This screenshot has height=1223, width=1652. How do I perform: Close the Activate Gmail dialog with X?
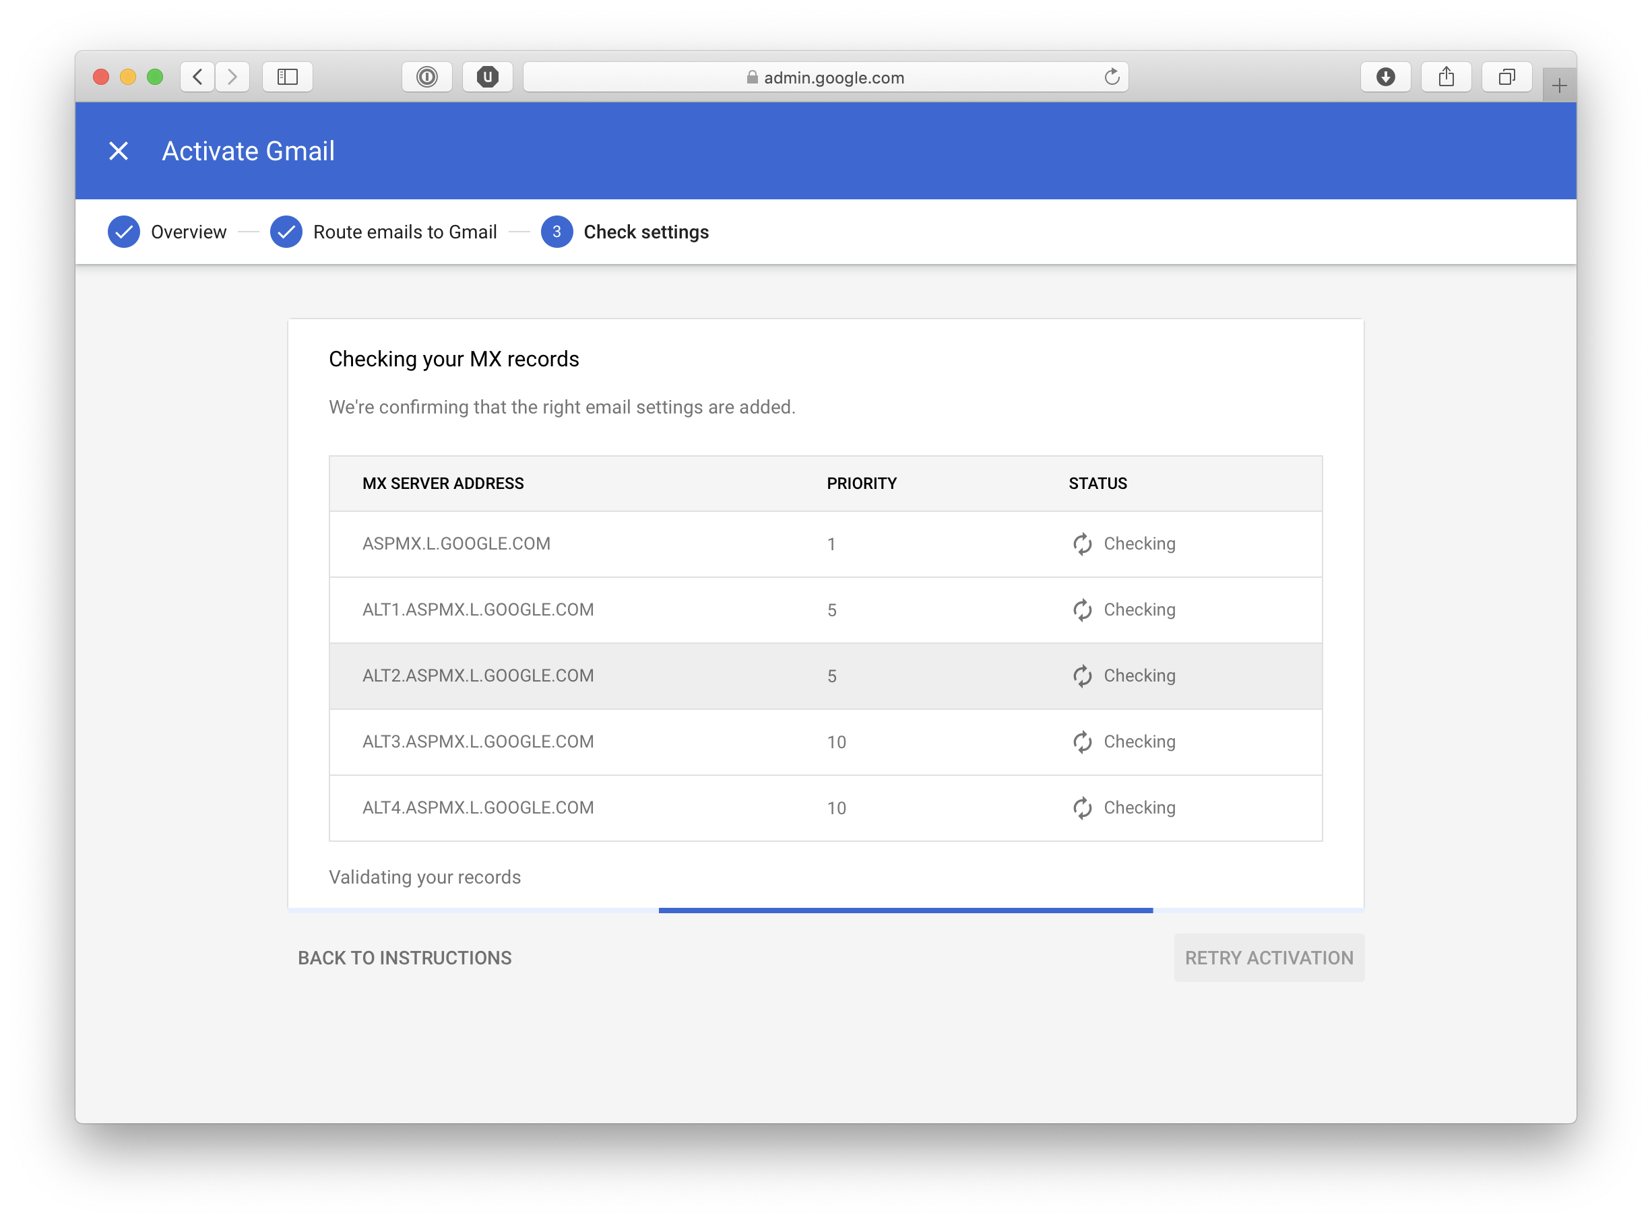coord(119,151)
